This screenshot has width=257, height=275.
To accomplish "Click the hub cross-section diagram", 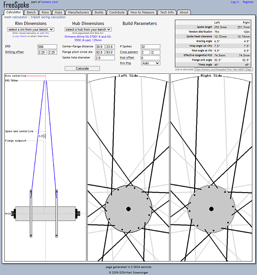I will pos(45,168).
